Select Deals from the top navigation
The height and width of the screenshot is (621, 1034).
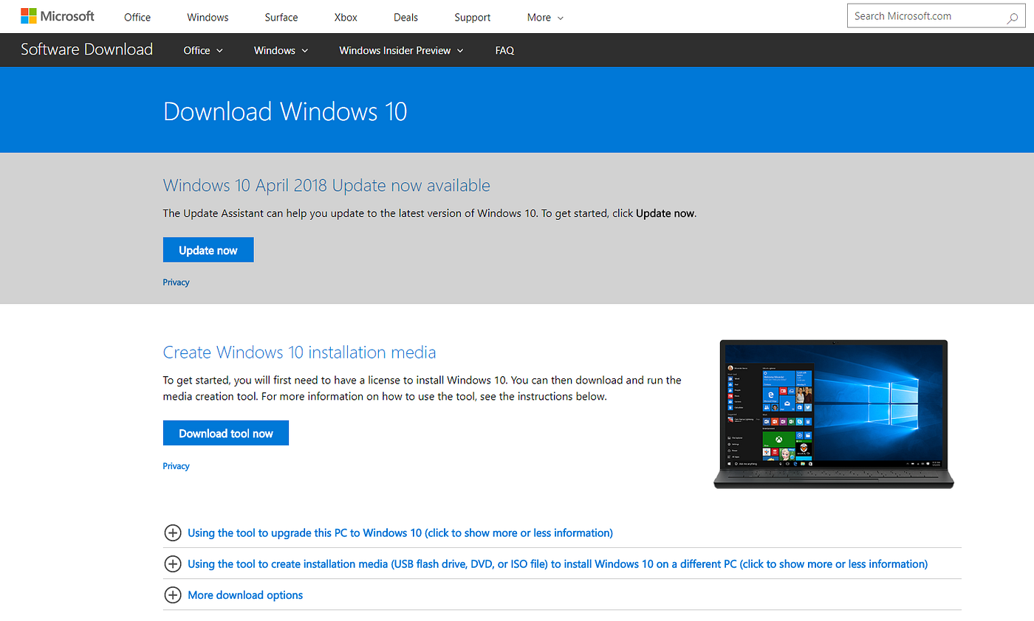pyautogui.click(x=405, y=17)
